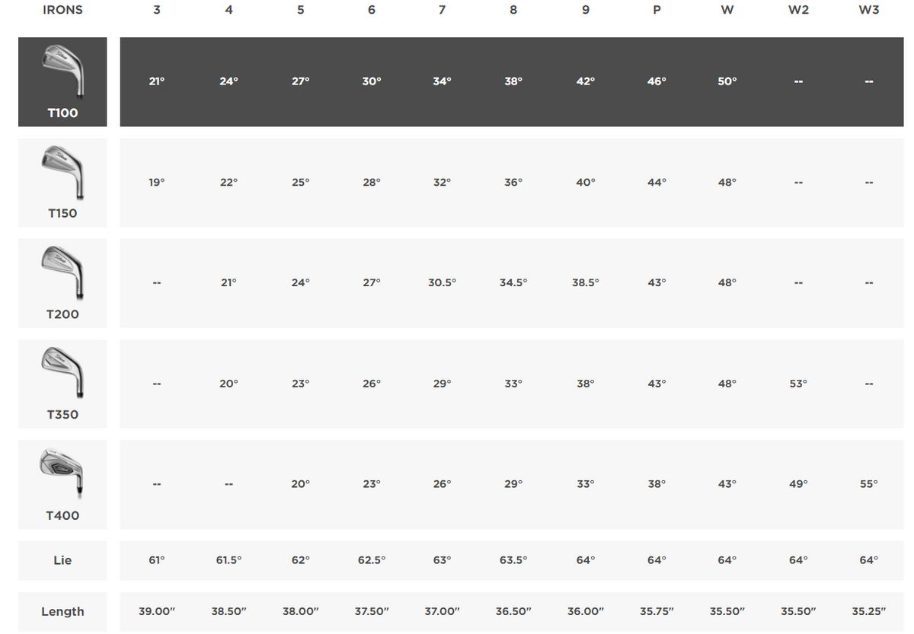Click the Length row label
The height and width of the screenshot is (634, 914).
[62, 612]
